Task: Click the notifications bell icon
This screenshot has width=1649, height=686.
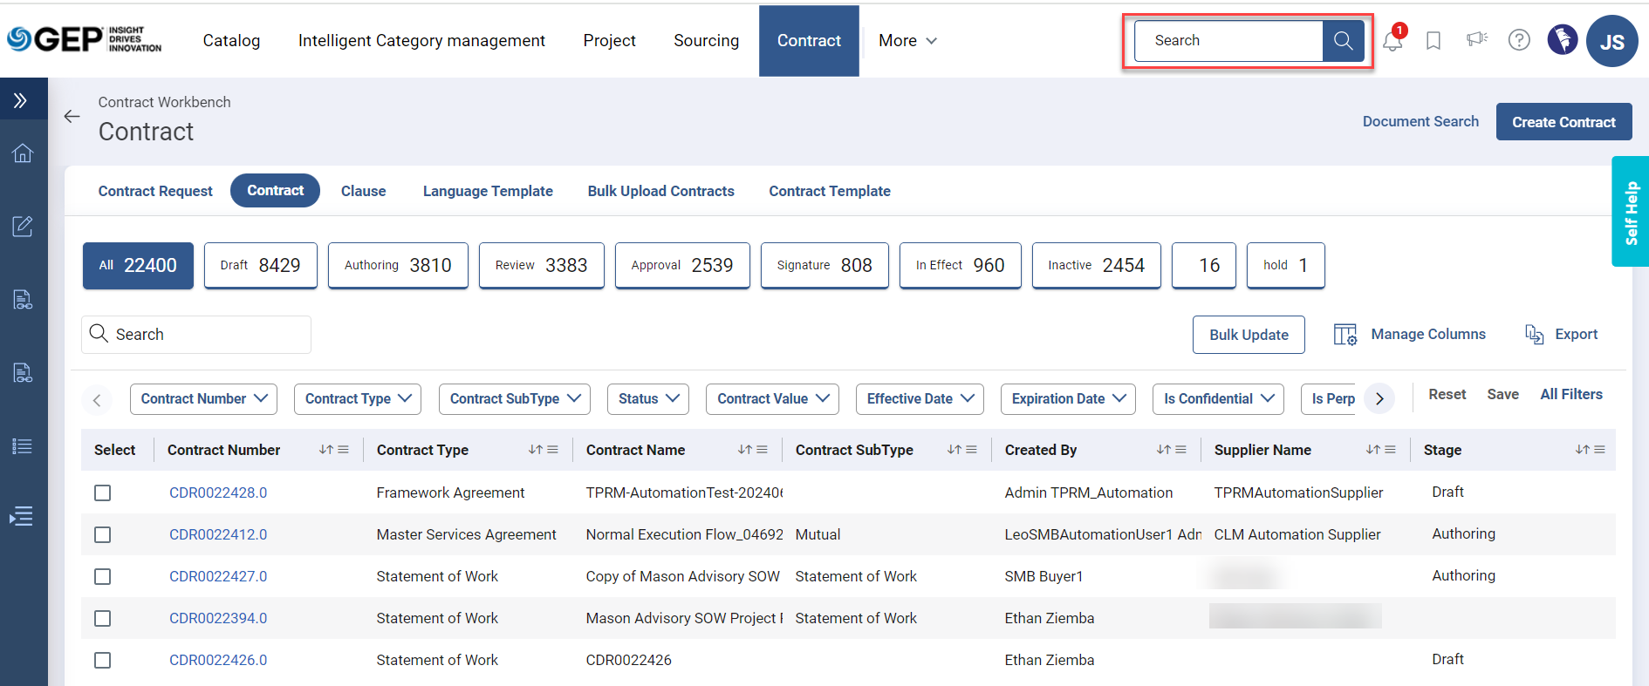Action: coord(1392,40)
